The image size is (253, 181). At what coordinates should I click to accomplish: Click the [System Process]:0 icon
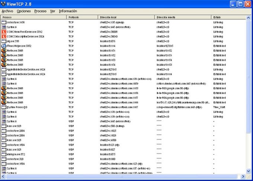[4, 107]
